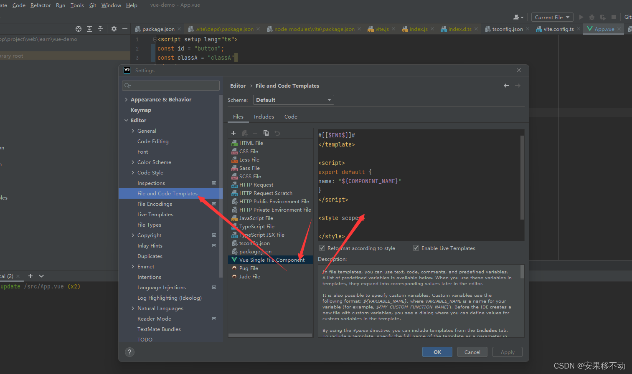Click the Apply button
Viewport: 632px width, 374px height.
click(508, 352)
